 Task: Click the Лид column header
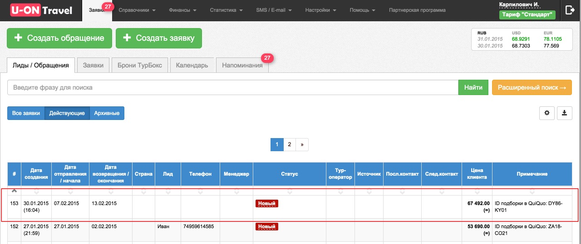[168, 174]
